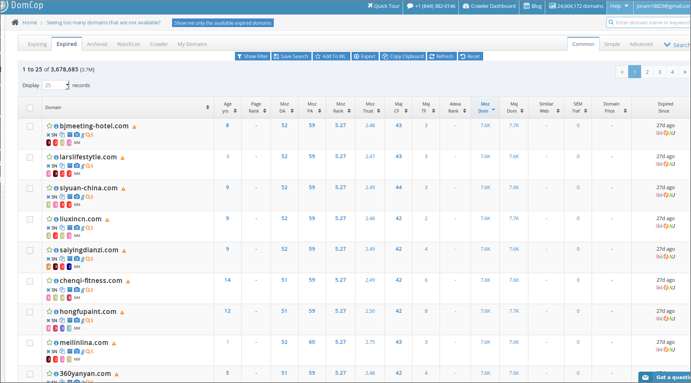Sort by Age yrs column
Screen dimensions: 691x383
point(227,108)
